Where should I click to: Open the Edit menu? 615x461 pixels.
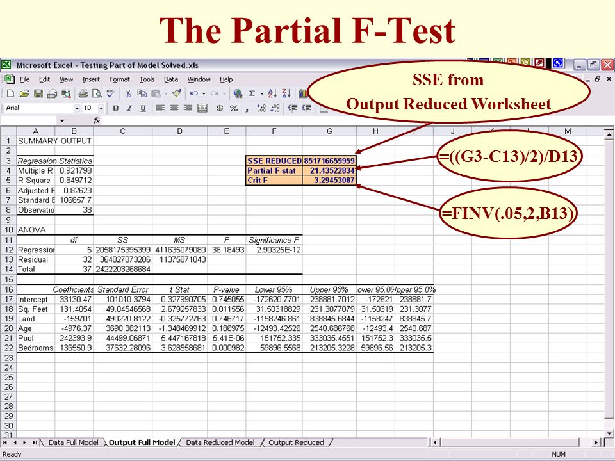click(x=44, y=79)
